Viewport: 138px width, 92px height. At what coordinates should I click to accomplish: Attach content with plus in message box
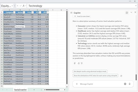[77, 84]
